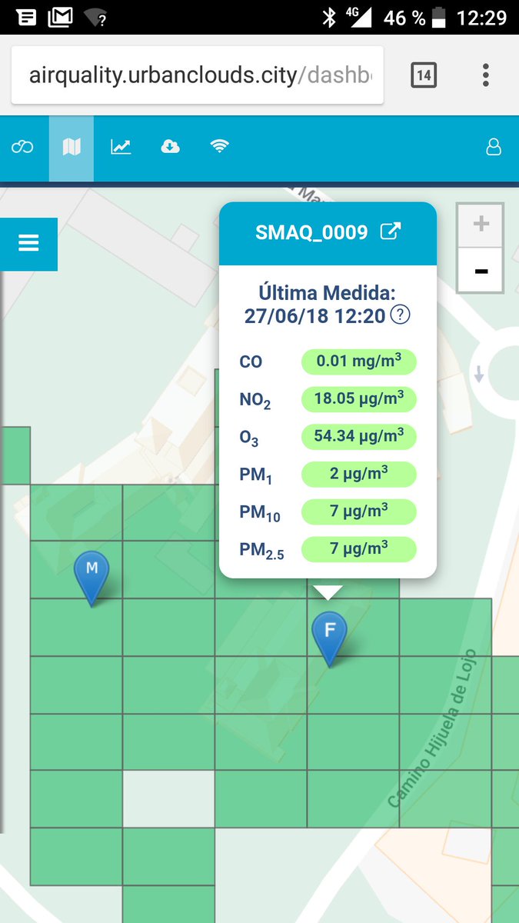The image size is (519, 923).
Task: Open the browser tabs switcher showing 14
Action: 424,75
